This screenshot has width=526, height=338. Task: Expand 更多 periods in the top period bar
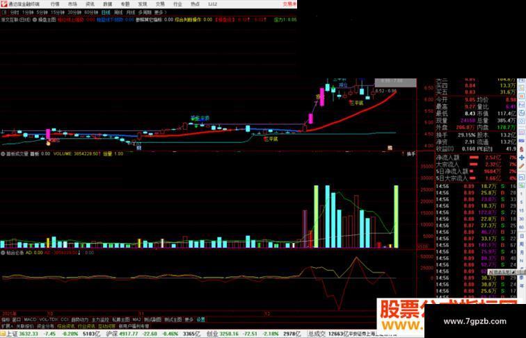tap(160, 12)
